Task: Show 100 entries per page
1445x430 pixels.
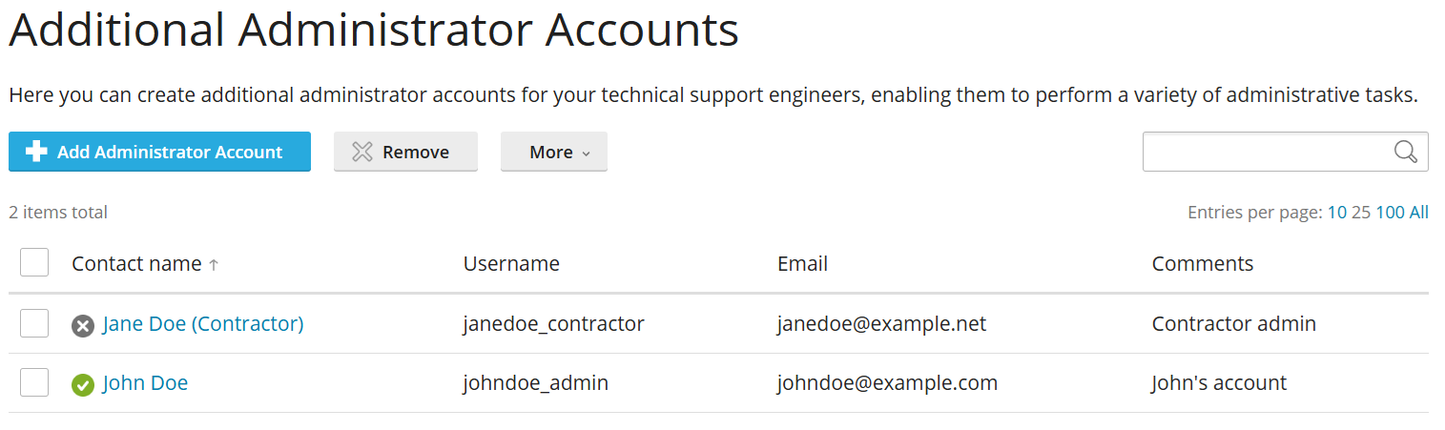Action: pyautogui.click(x=1390, y=213)
